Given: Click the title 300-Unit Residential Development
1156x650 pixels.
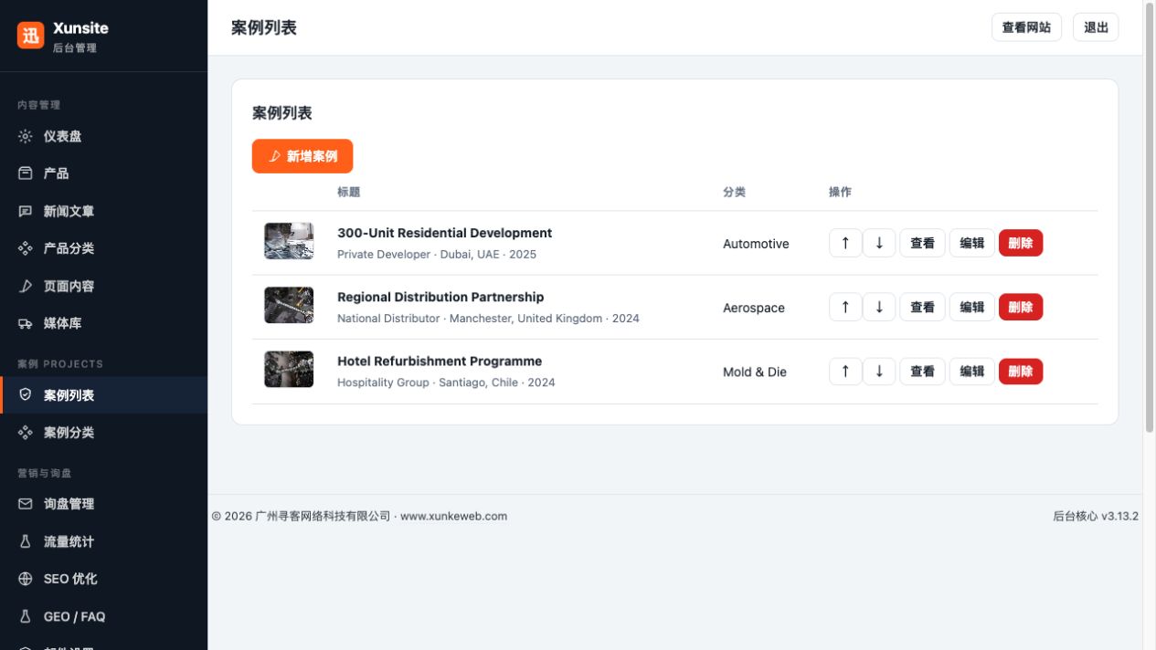Looking at the screenshot, I should [444, 233].
